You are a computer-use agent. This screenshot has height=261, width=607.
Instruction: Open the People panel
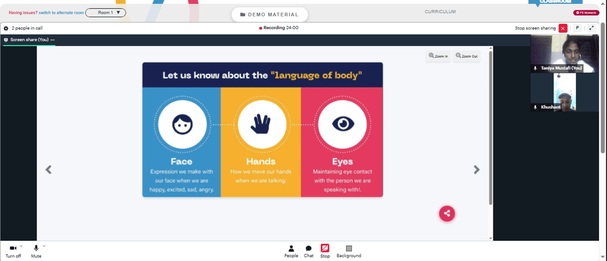(291, 252)
